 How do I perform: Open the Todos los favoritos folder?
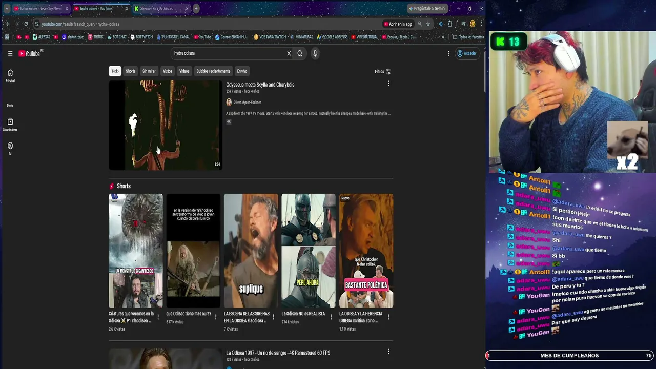tap(468, 37)
